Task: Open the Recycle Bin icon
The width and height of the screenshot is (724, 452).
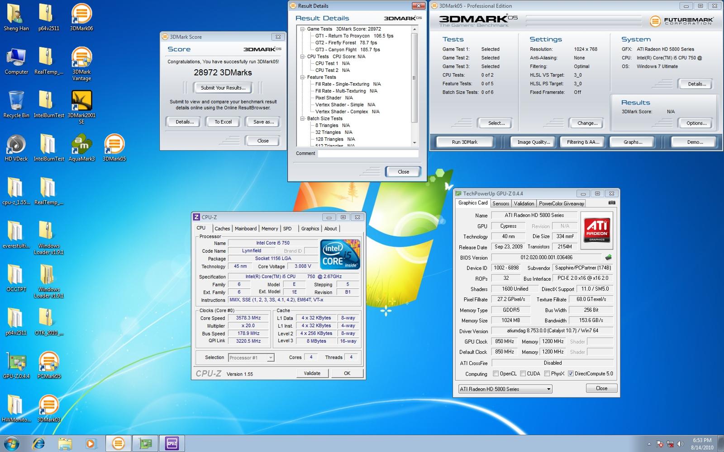Action: point(16,104)
